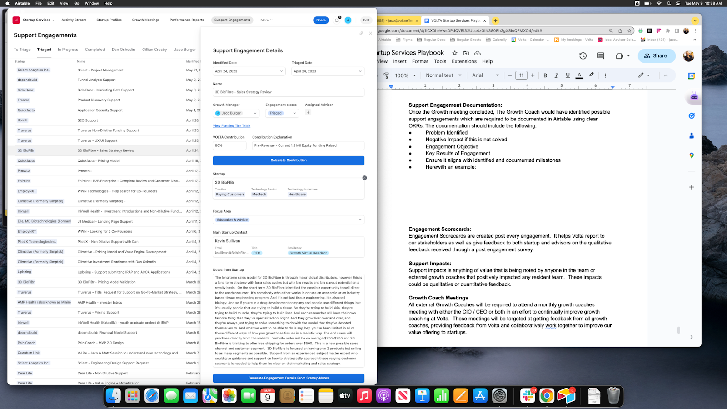Screen dimensions: 727x409
Task: Open the highlight color pen in Docs
Action: click(591, 75)
